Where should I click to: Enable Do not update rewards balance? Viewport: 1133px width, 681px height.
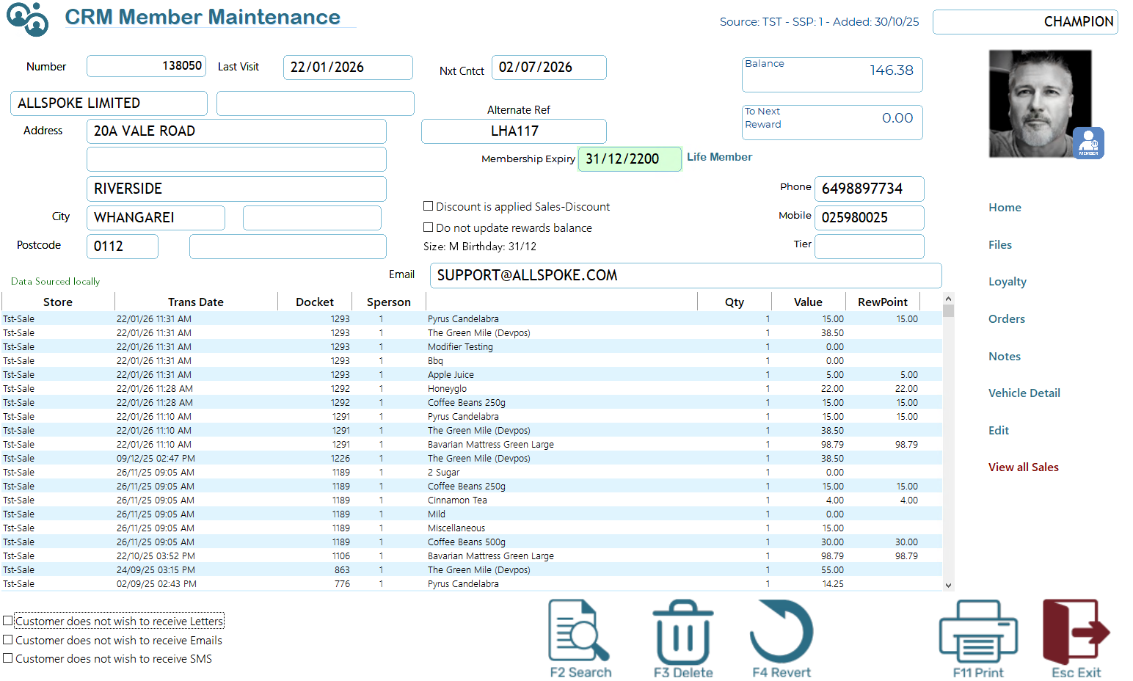[x=429, y=227]
